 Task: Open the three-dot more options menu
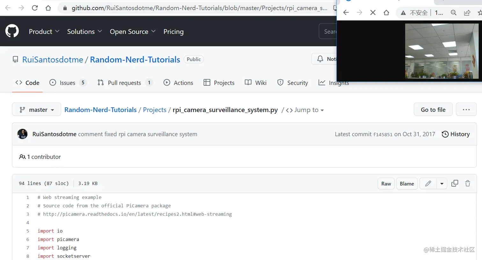[466, 110]
